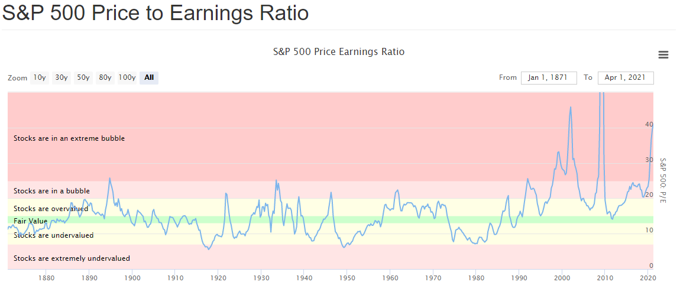
Task: Open the chart hamburger context menu
Action: 663,55
